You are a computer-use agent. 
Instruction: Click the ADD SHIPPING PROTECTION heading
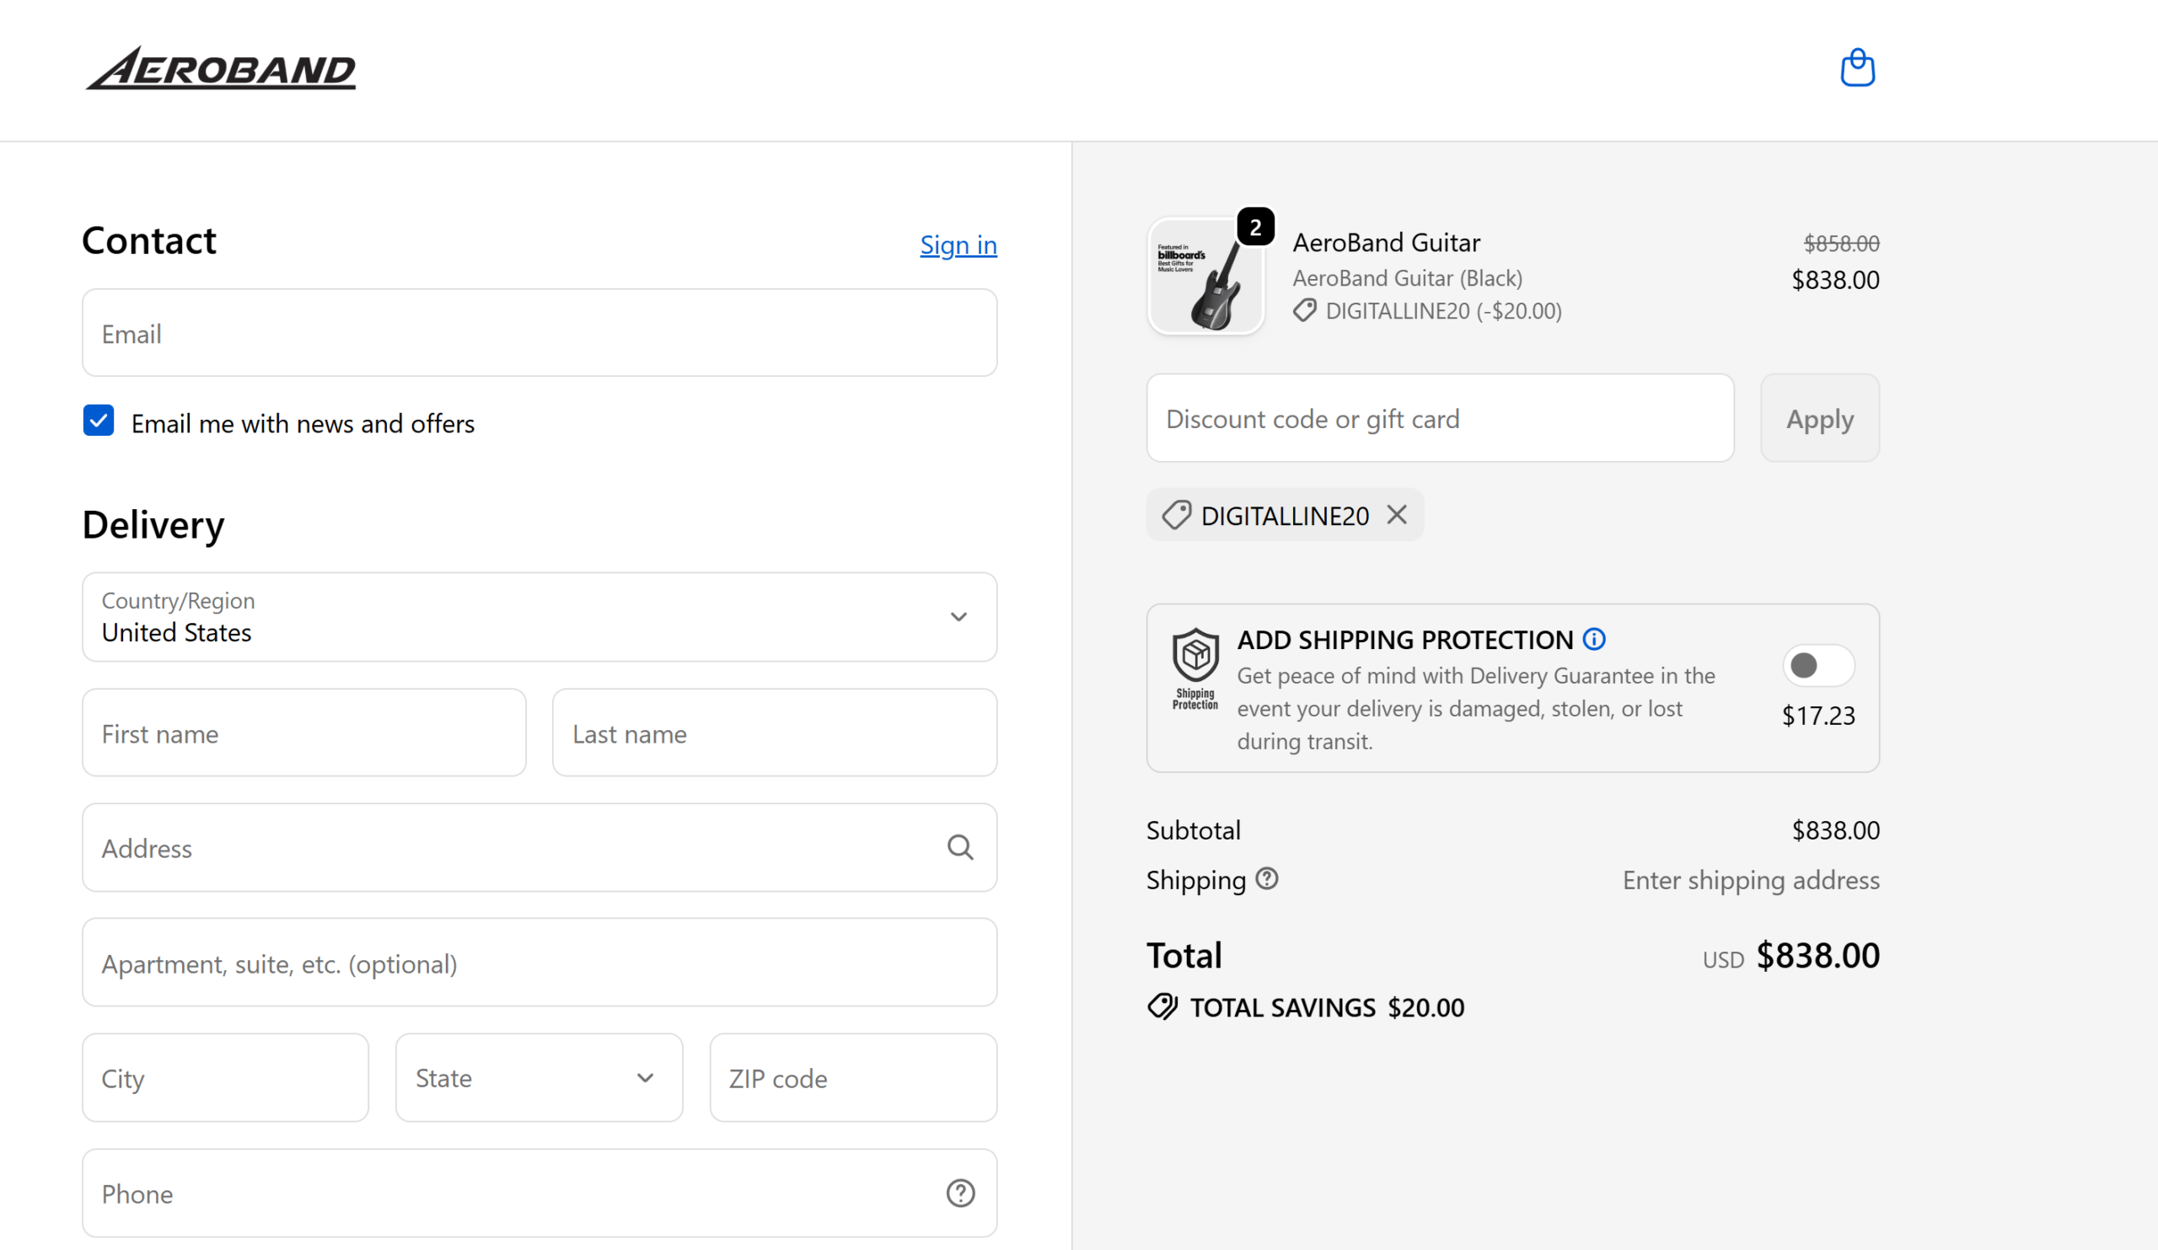pyautogui.click(x=1405, y=640)
